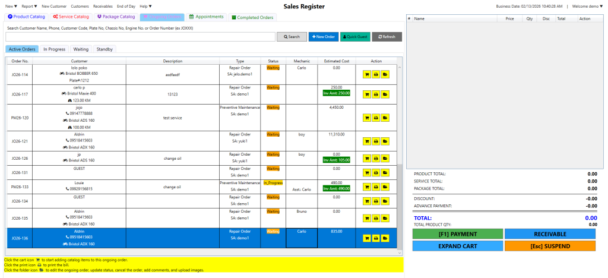608x278 pixels.
Task: Expand the Report menu
Action: click(x=30, y=6)
